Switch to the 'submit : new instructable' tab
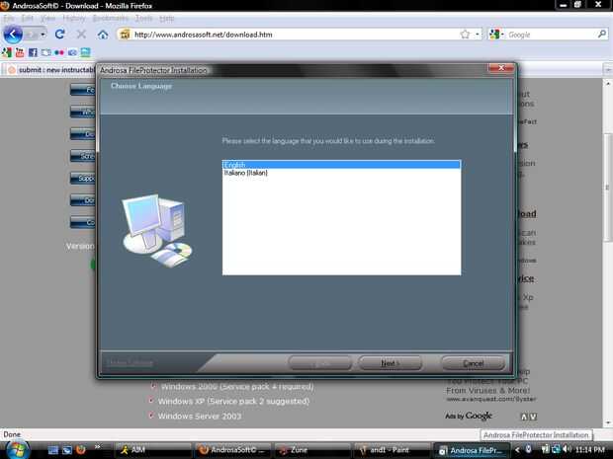 coord(48,70)
